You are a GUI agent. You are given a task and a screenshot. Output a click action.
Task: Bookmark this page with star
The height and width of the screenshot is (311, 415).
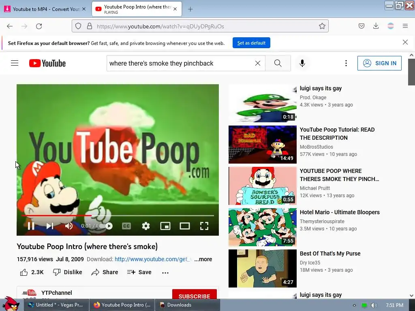(x=322, y=26)
